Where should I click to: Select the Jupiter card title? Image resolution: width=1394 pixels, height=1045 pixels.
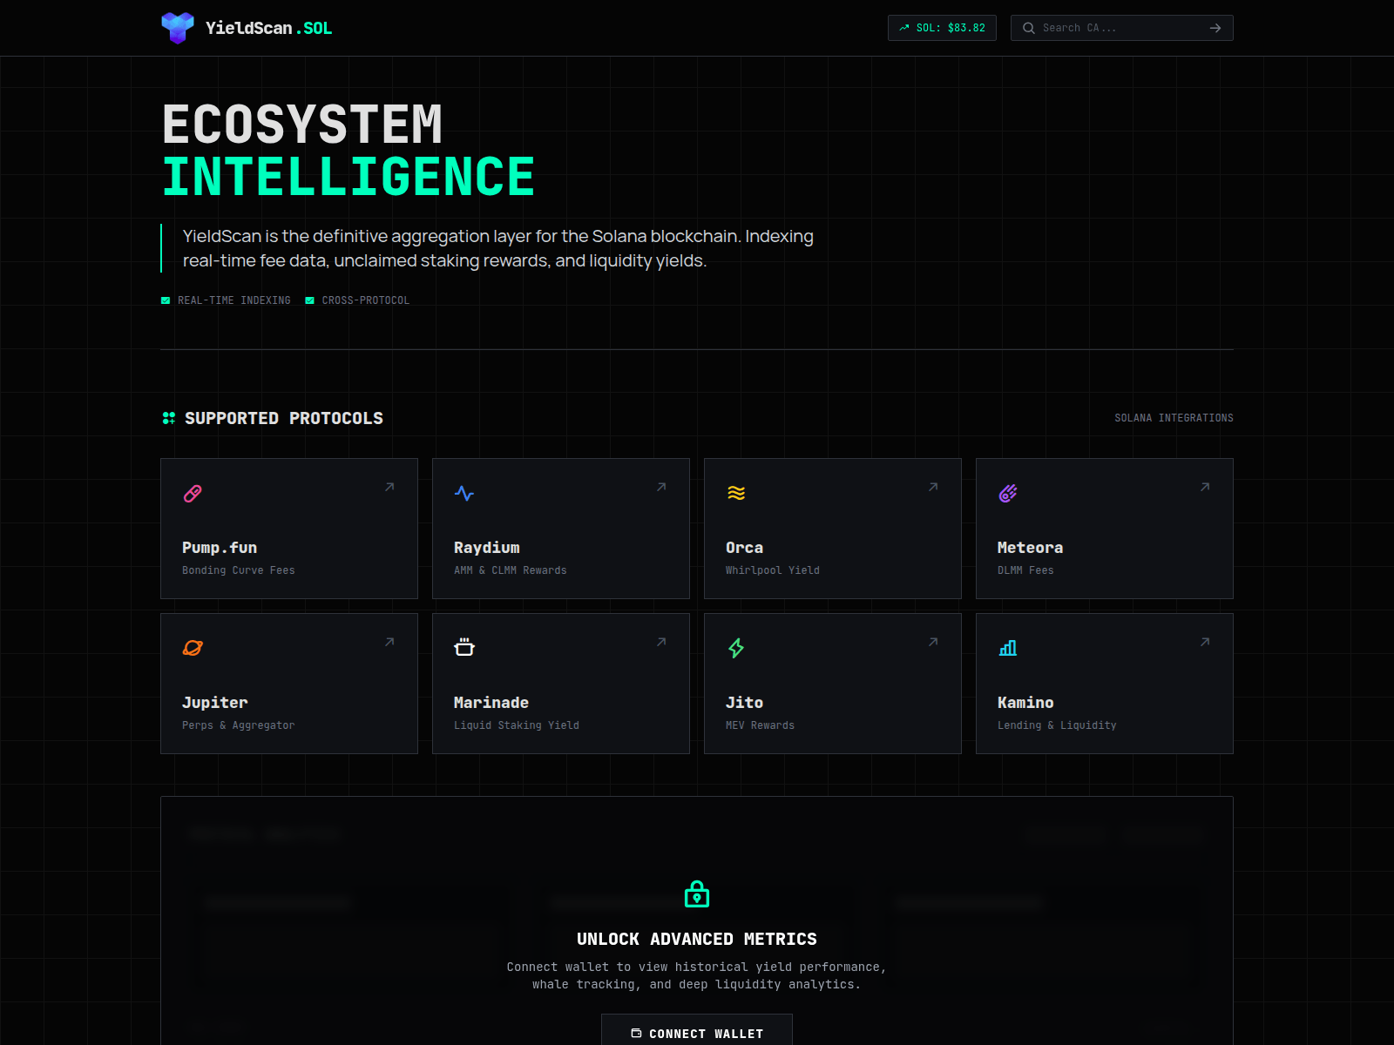[215, 703]
